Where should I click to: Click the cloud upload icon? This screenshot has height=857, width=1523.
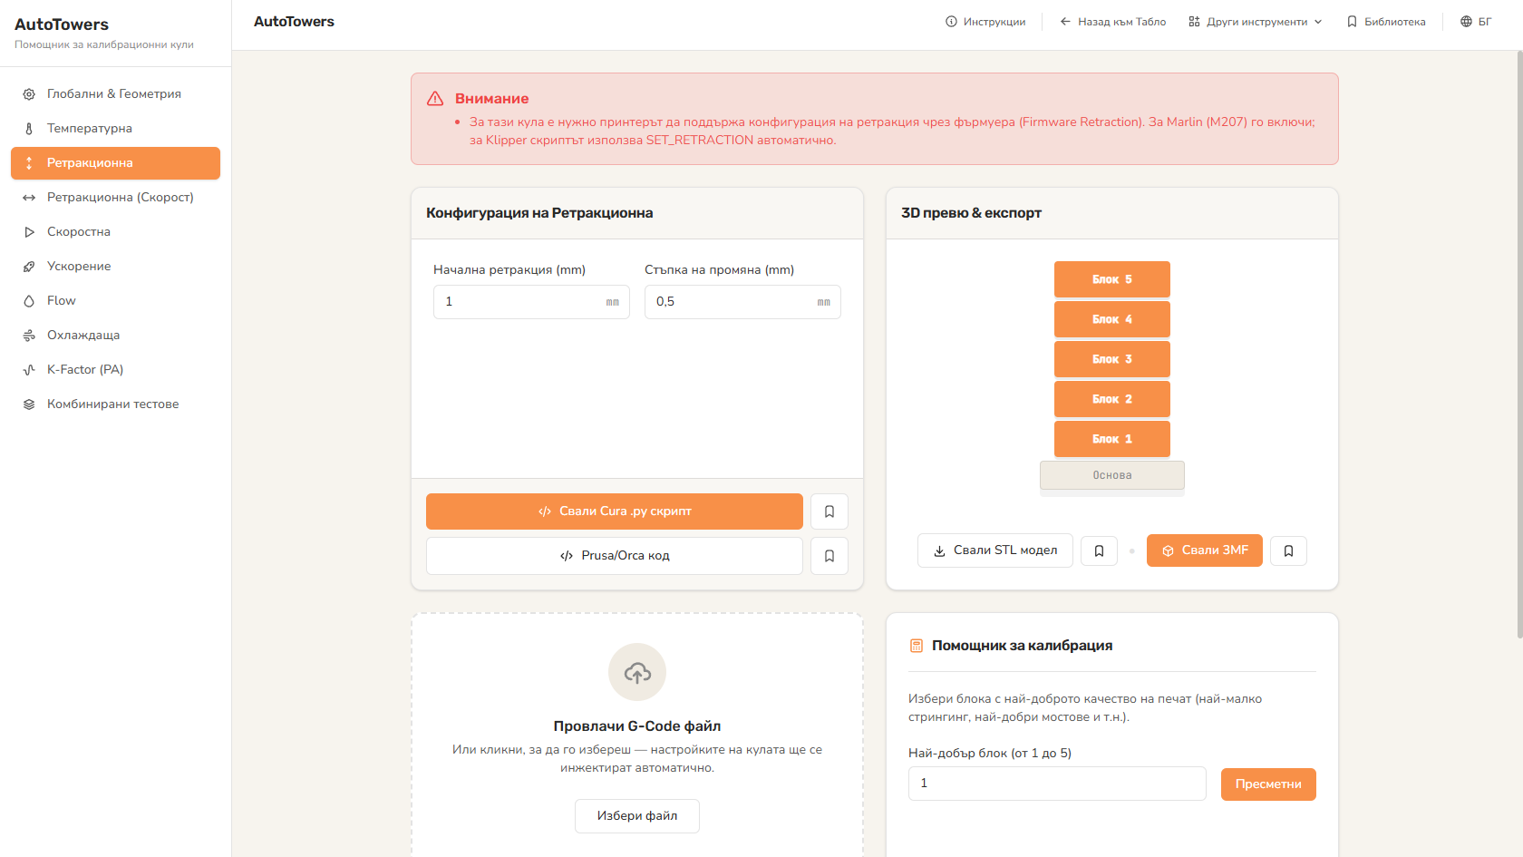click(637, 672)
